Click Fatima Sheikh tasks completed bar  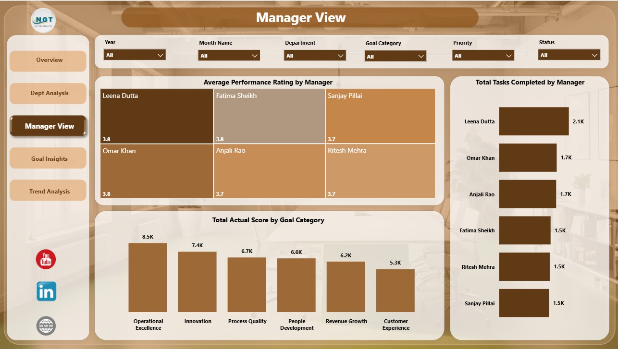pyautogui.click(x=525, y=230)
